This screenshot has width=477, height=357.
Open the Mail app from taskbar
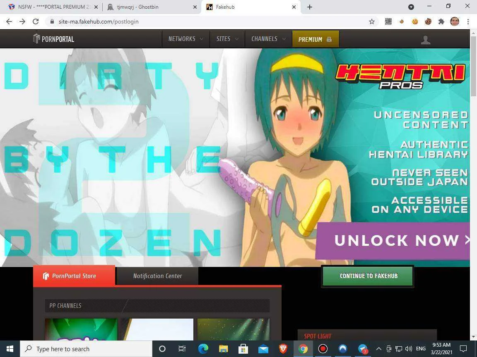point(263,349)
